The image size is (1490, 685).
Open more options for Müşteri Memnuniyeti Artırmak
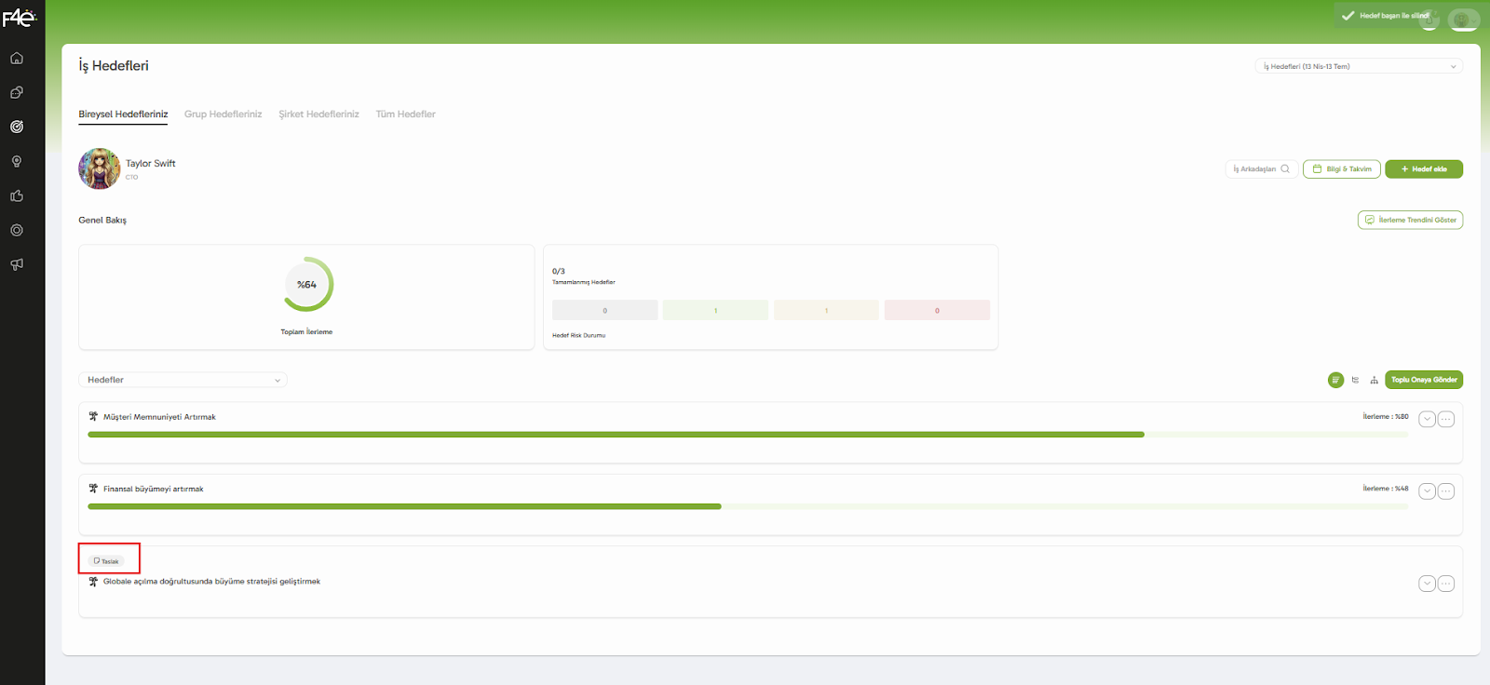click(1445, 420)
